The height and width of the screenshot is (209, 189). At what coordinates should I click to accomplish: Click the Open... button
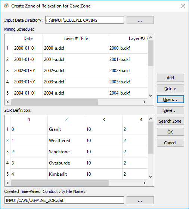point(170,99)
